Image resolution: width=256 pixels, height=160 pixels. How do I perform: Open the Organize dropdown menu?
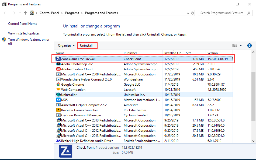(66, 46)
